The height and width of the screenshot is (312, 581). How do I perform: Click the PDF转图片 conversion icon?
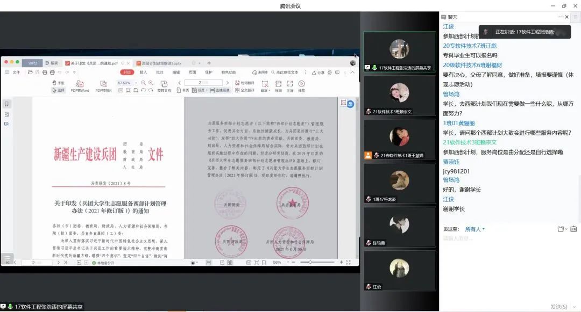pos(103,83)
